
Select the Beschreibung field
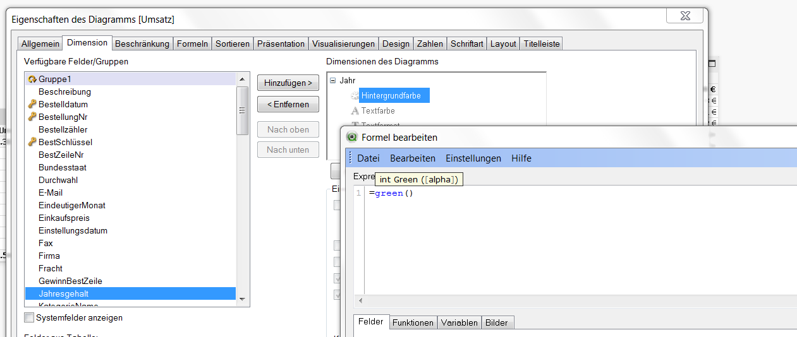pyautogui.click(x=130, y=92)
